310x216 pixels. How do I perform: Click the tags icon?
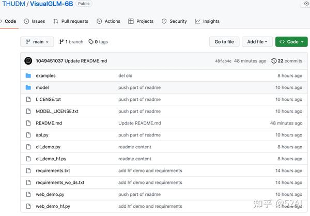pos(91,42)
